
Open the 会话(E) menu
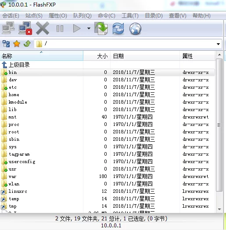click(11, 16)
